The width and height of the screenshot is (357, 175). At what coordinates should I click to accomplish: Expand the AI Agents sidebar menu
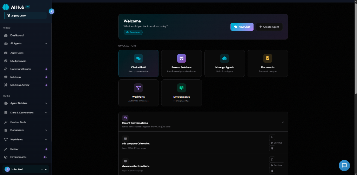click(26, 43)
